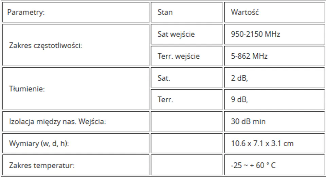The height and width of the screenshot is (177, 326).
Task: Select the "950-2150 MHz" value
Action: pyautogui.click(x=255, y=34)
